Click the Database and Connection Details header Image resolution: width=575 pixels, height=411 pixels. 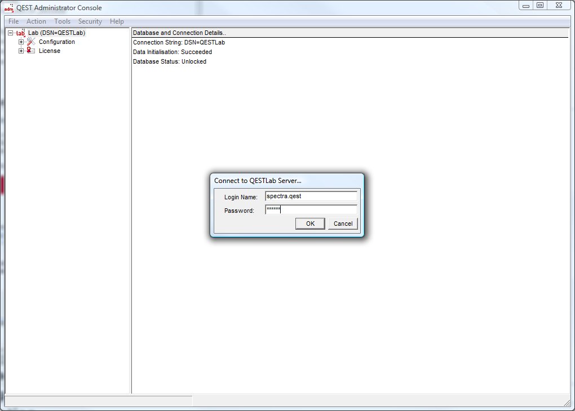click(179, 33)
